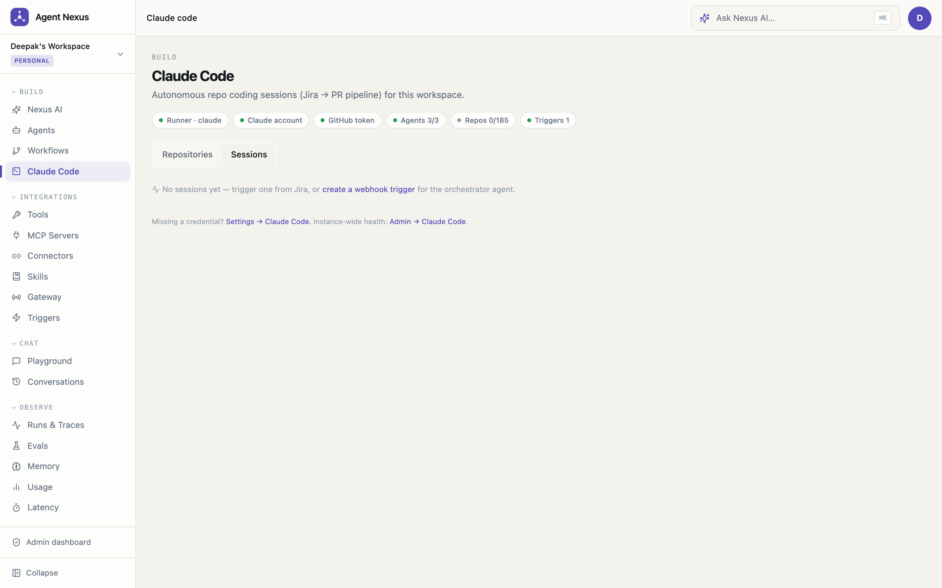Open Runs & Traces page
Image resolution: width=942 pixels, height=588 pixels.
[x=67, y=425]
